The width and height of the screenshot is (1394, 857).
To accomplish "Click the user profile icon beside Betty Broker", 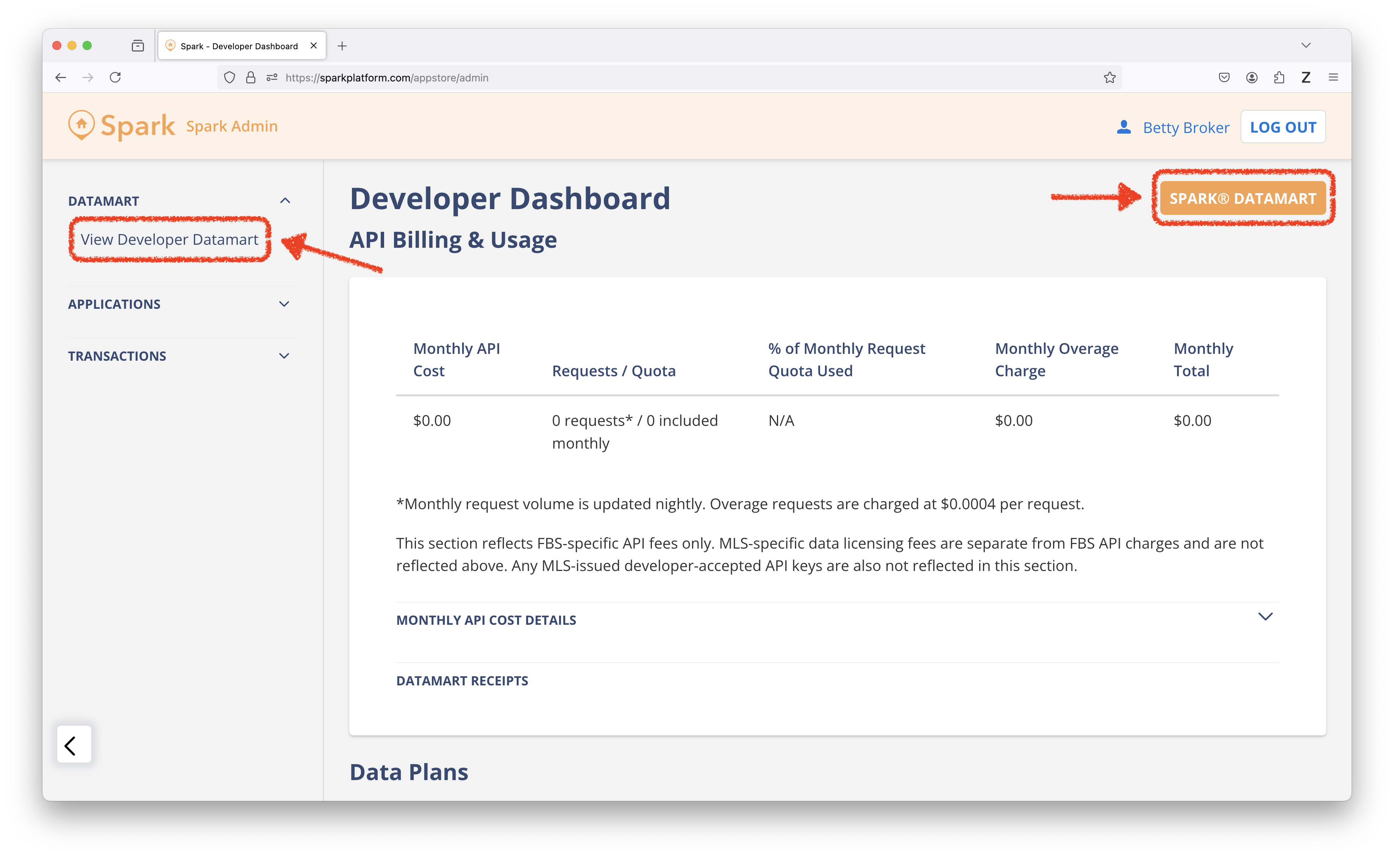I will (1124, 127).
